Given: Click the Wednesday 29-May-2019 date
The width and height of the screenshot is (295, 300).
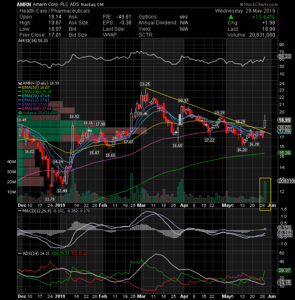Looking at the screenshot, I should pyautogui.click(x=245, y=11).
